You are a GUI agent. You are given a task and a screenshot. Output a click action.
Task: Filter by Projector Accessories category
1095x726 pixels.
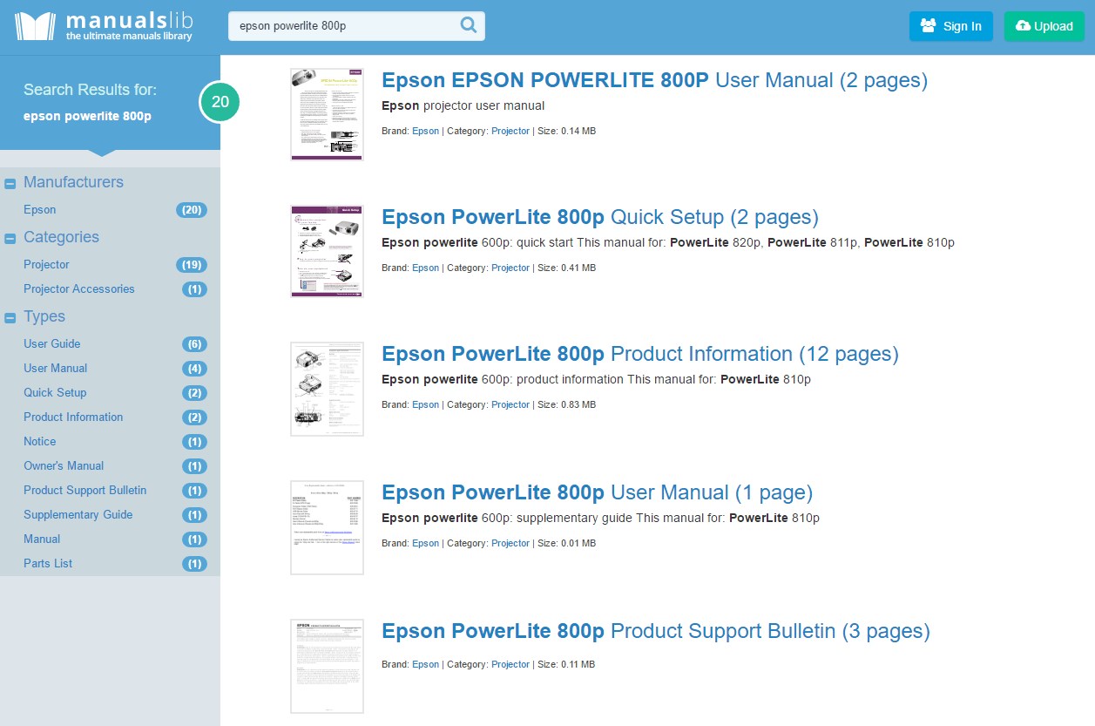[79, 289]
